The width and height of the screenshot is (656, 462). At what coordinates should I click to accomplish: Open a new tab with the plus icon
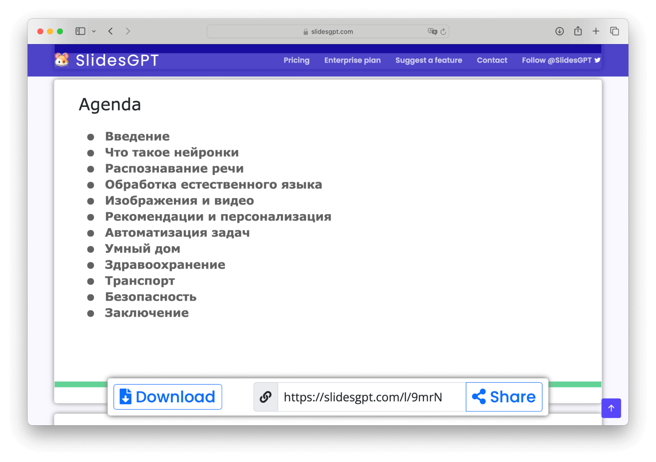596,31
